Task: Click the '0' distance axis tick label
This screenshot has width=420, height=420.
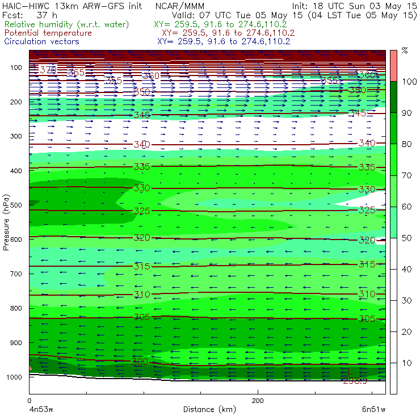Action: 29,401
